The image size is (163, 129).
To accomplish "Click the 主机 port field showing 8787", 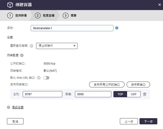I will click(42, 94).
